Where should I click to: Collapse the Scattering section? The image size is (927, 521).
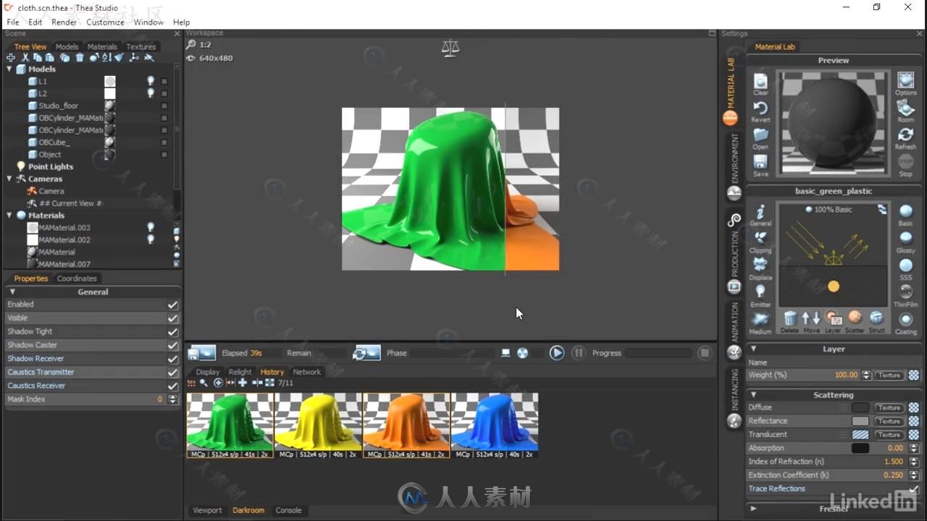pos(753,395)
